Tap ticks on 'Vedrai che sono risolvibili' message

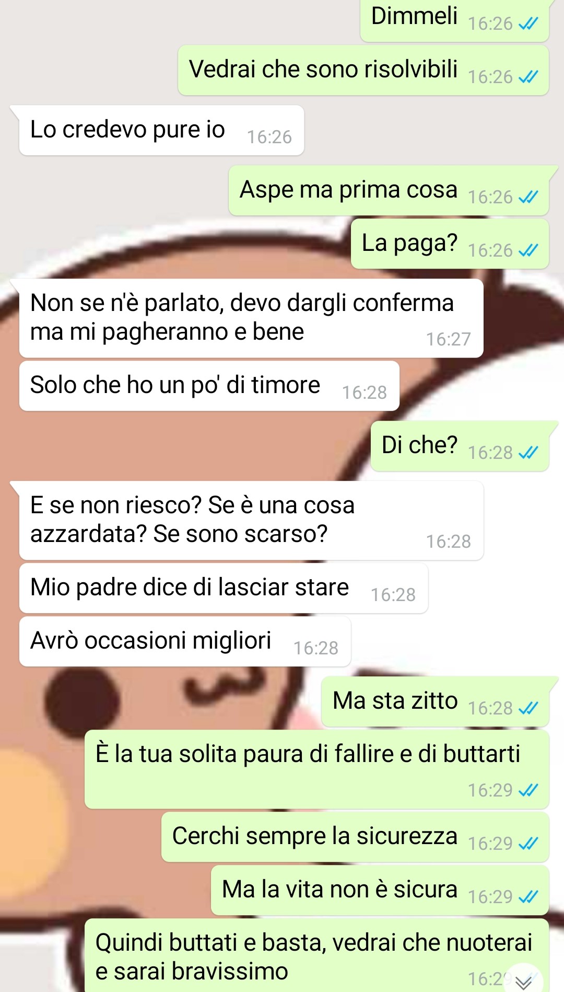528,77
